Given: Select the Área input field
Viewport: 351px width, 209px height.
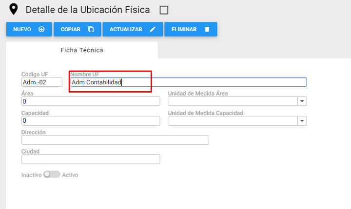Looking at the screenshot, I should coord(91,101).
